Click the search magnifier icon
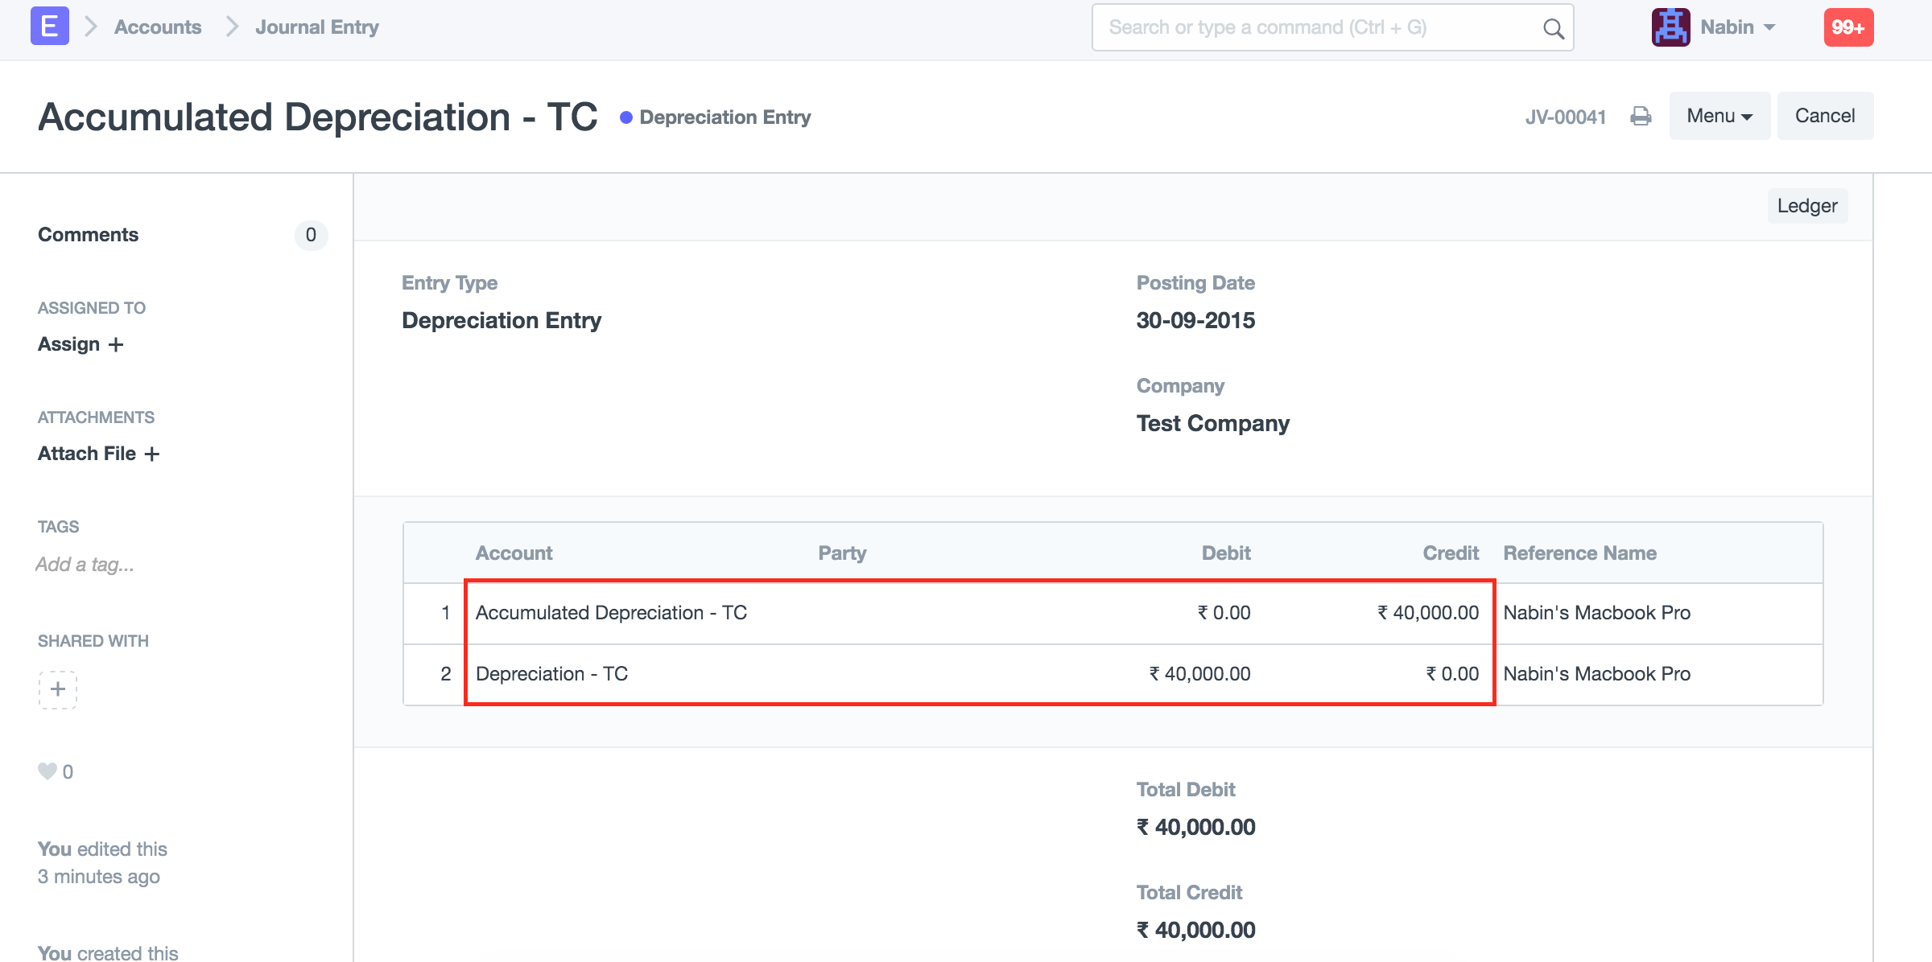1932x962 pixels. point(1553,28)
